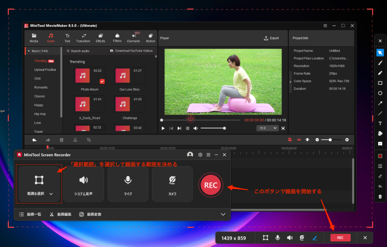Screen dimensions: 387x247
Task: Select the rectangle tool in annotation toolbar
Action: (x=380, y=83)
